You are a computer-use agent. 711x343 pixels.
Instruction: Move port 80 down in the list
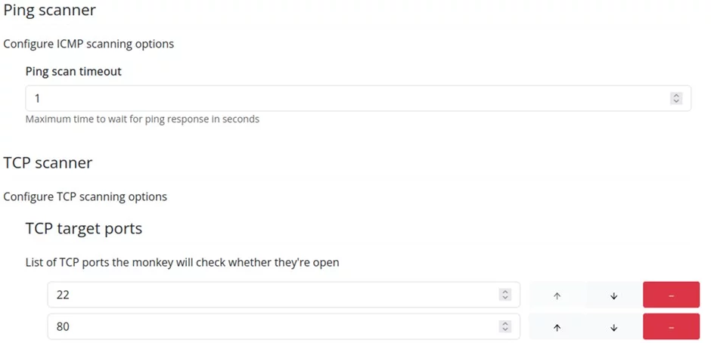point(613,327)
